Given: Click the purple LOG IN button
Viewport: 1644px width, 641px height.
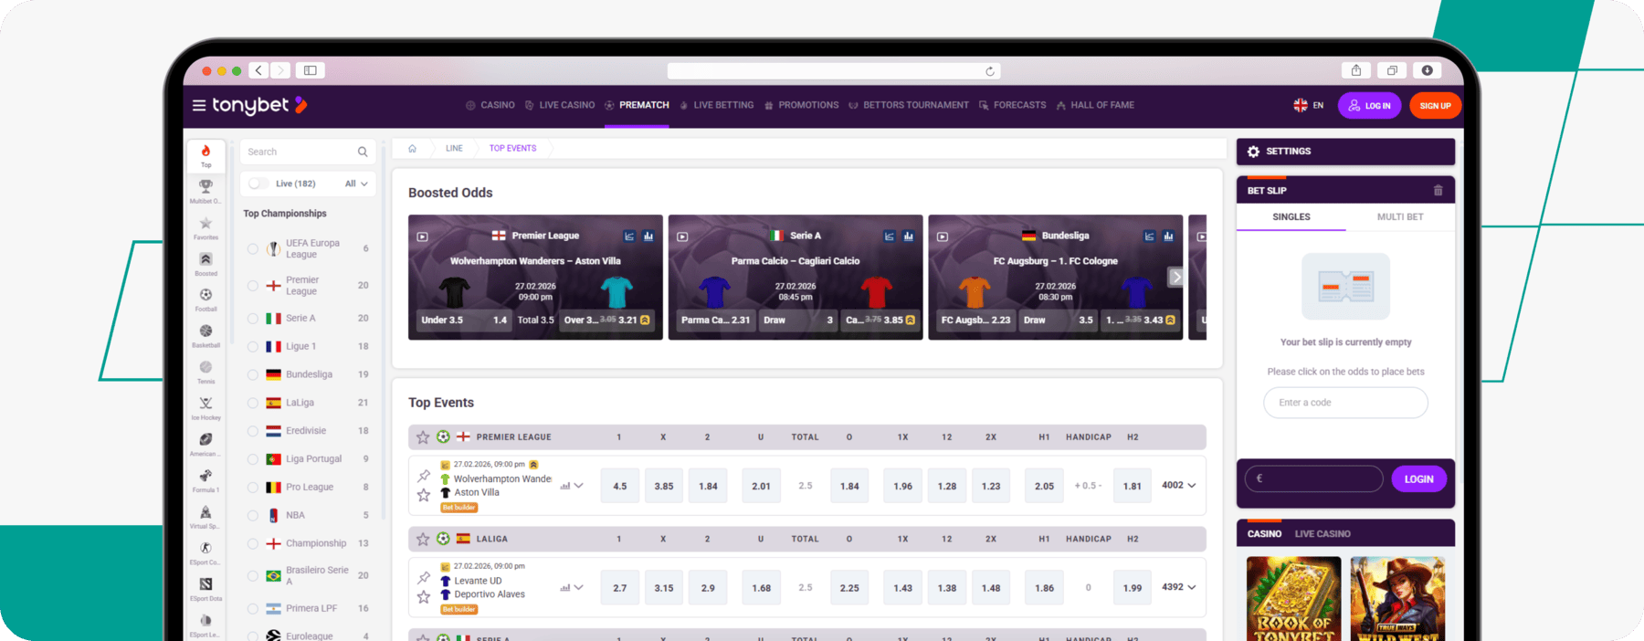Looking at the screenshot, I should click(1369, 106).
